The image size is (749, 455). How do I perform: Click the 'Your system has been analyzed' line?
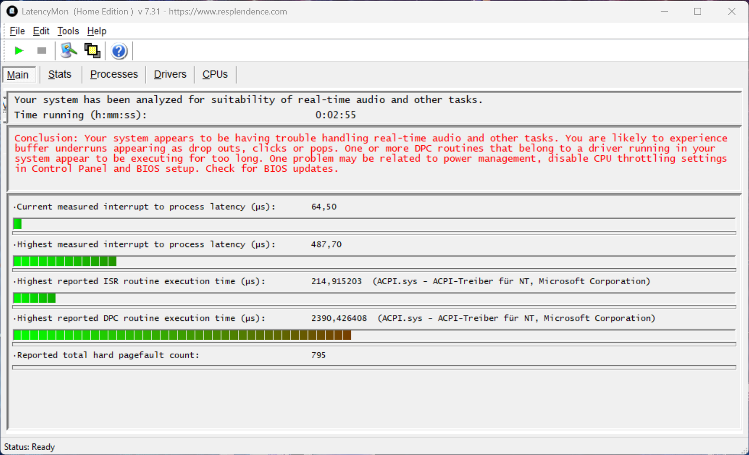point(248,100)
